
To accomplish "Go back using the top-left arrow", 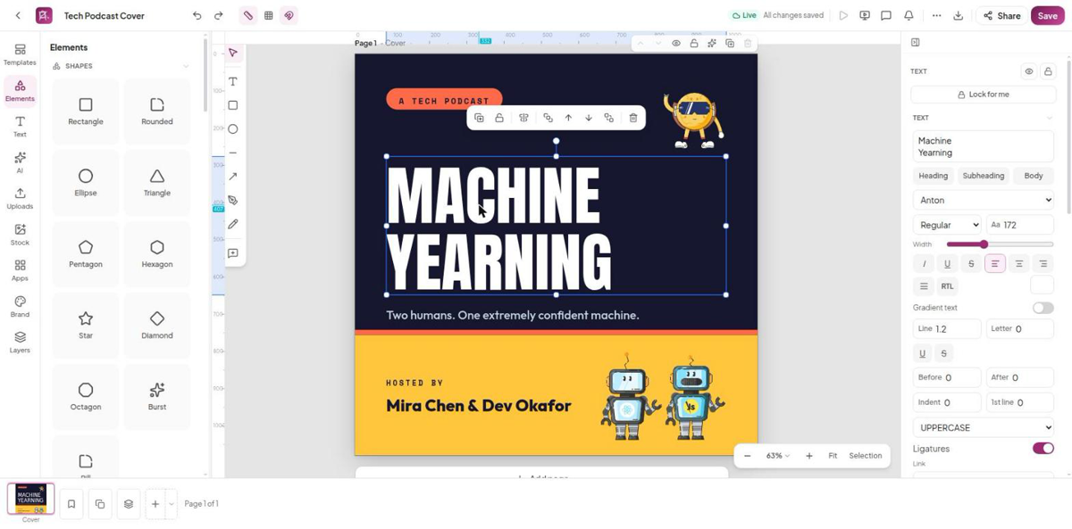I will point(18,15).
